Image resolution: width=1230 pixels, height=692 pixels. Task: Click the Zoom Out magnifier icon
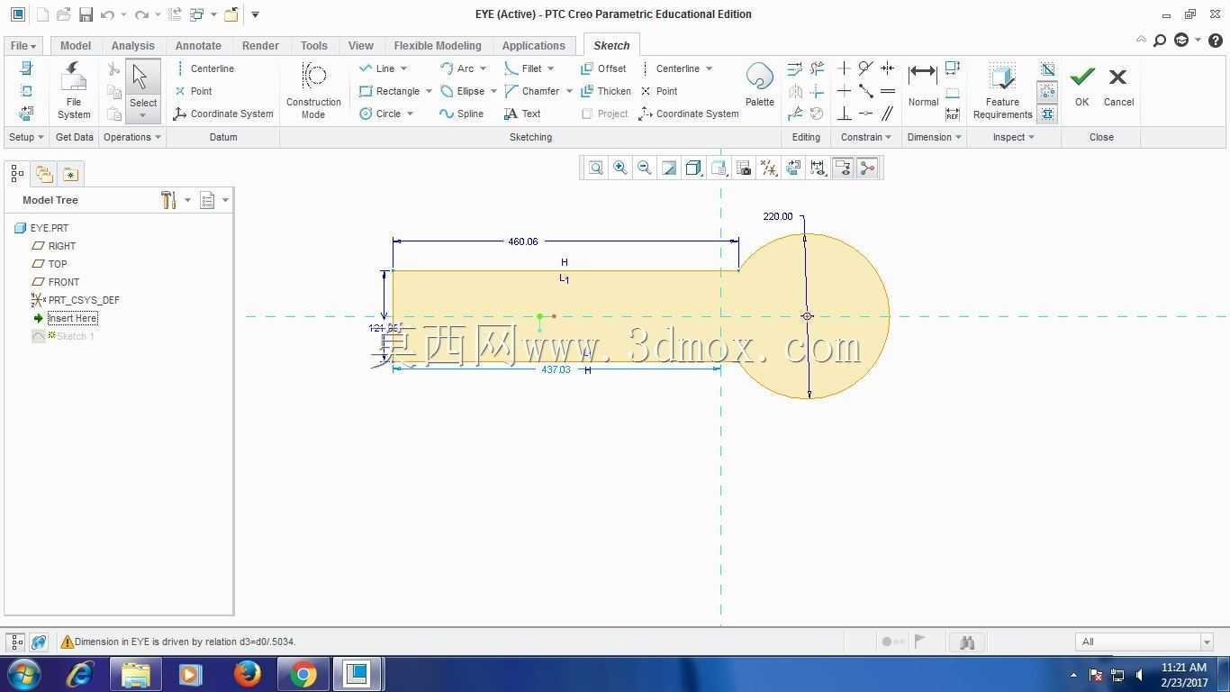point(645,168)
